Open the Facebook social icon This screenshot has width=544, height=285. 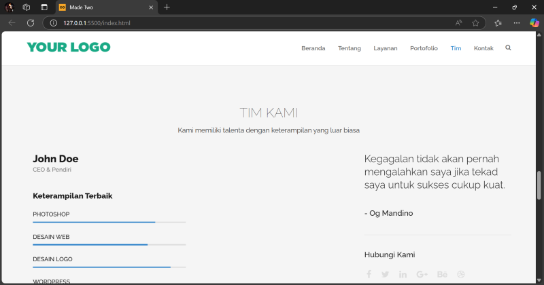369,274
